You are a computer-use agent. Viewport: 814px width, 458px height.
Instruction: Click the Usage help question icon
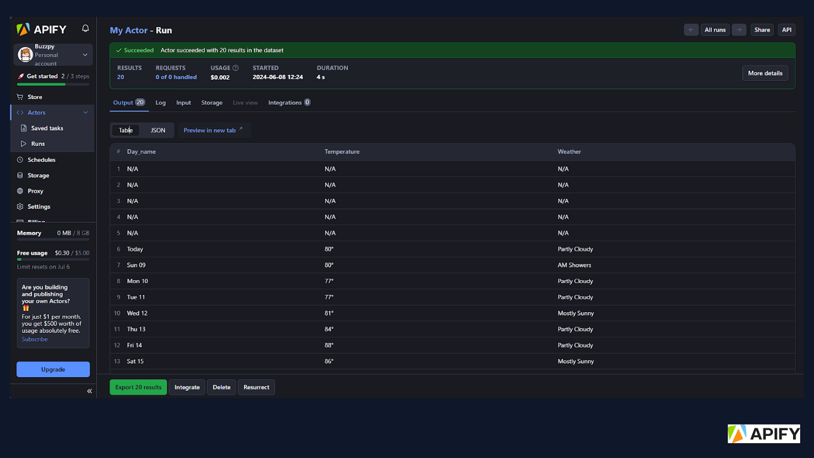pyautogui.click(x=236, y=68)
